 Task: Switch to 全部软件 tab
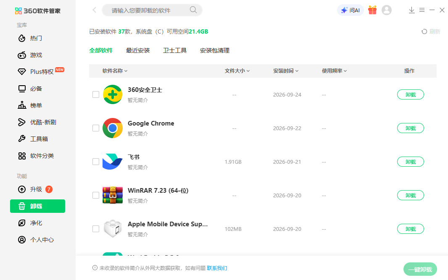(101, 50)
